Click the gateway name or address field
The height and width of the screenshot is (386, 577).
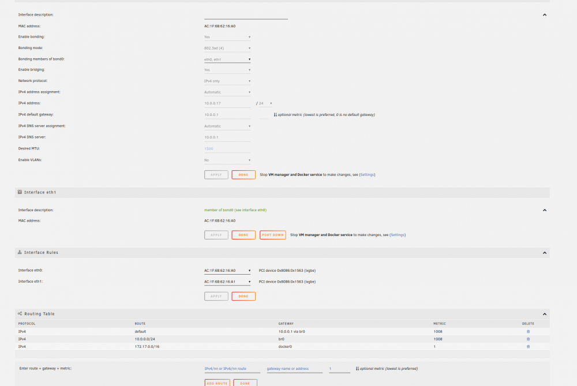click(x=295, y=369)
